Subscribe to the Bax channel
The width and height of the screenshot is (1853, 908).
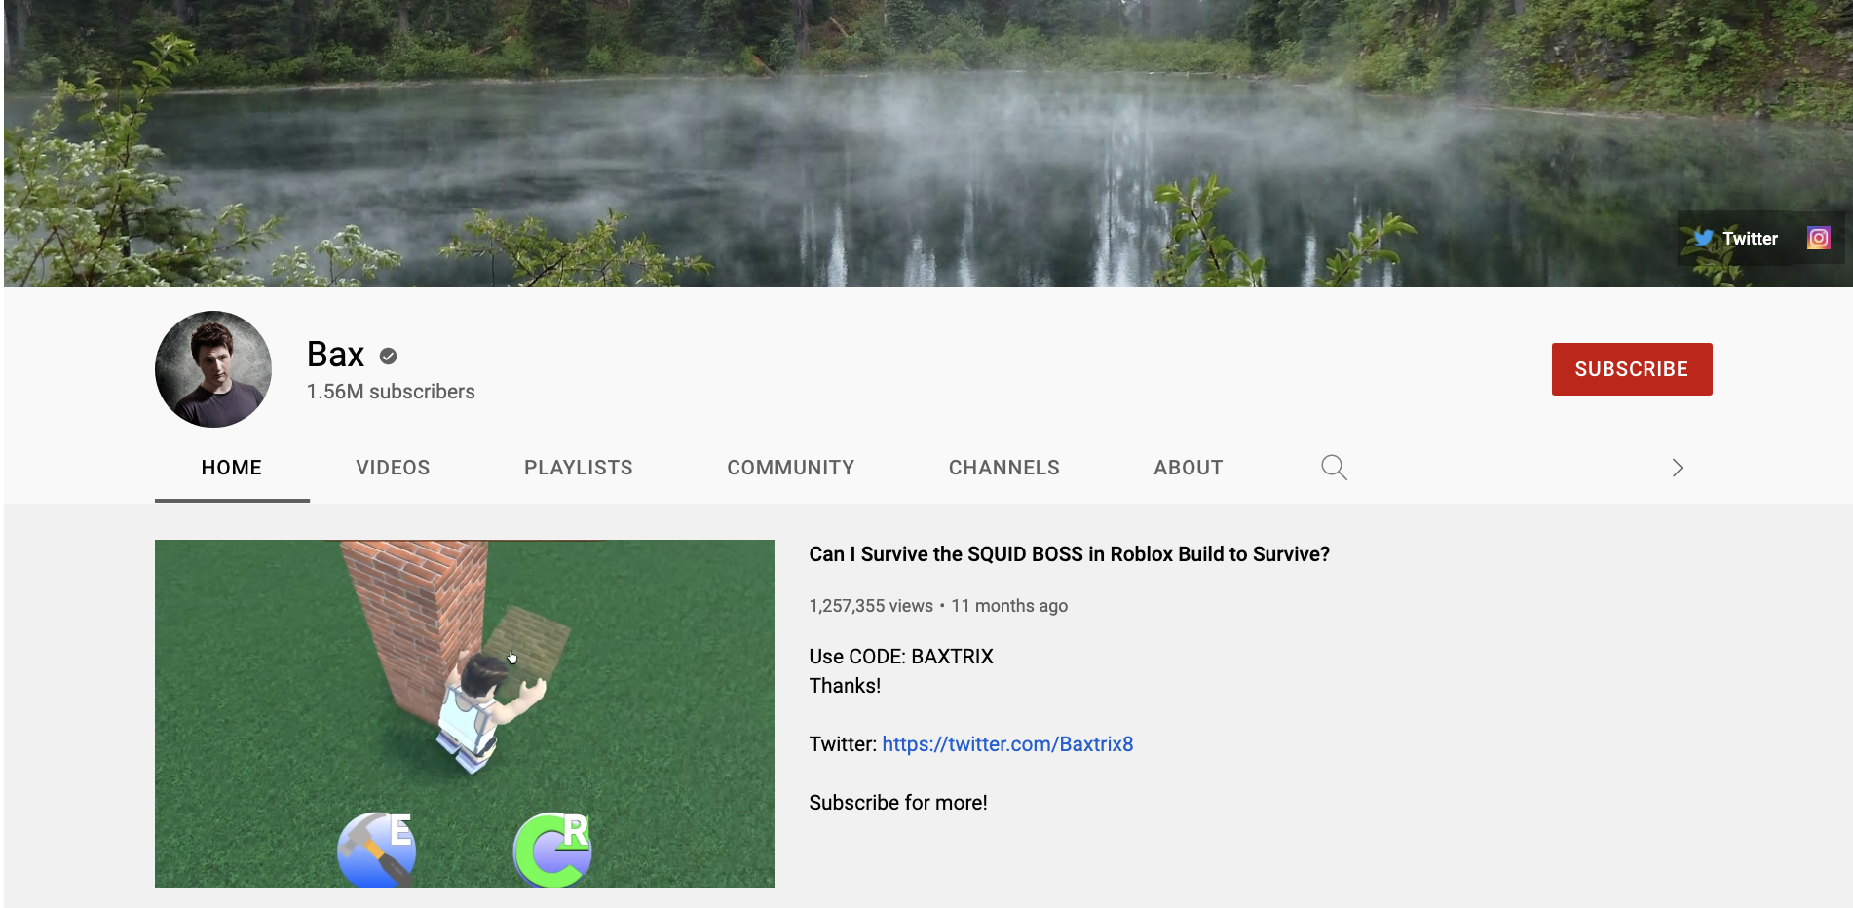(1631, 369)
